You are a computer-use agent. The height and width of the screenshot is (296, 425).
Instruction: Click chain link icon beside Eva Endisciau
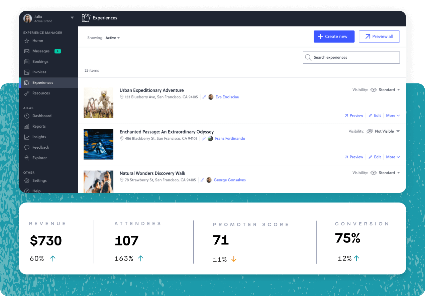[x=204, y=97]
